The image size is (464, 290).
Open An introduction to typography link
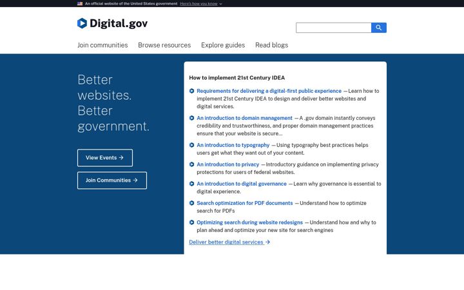click(233, 145)
